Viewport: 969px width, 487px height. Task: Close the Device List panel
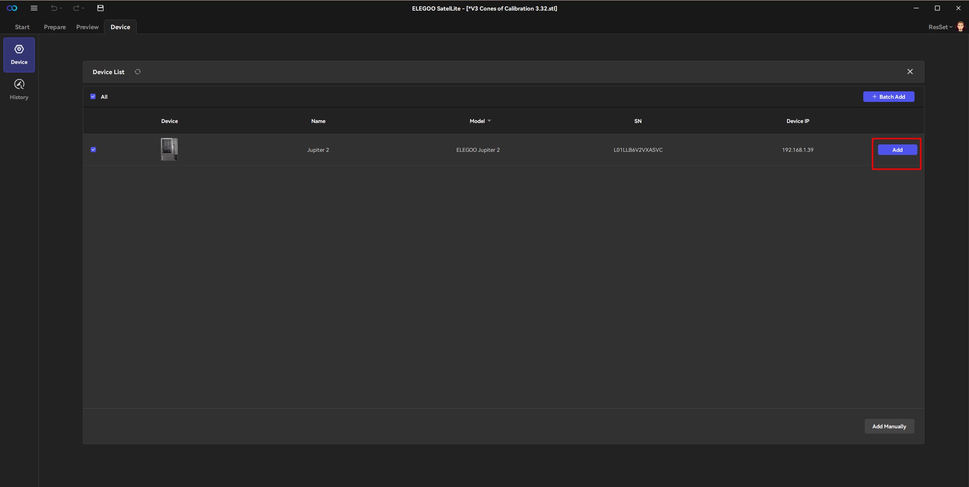[x=910, y=71]
